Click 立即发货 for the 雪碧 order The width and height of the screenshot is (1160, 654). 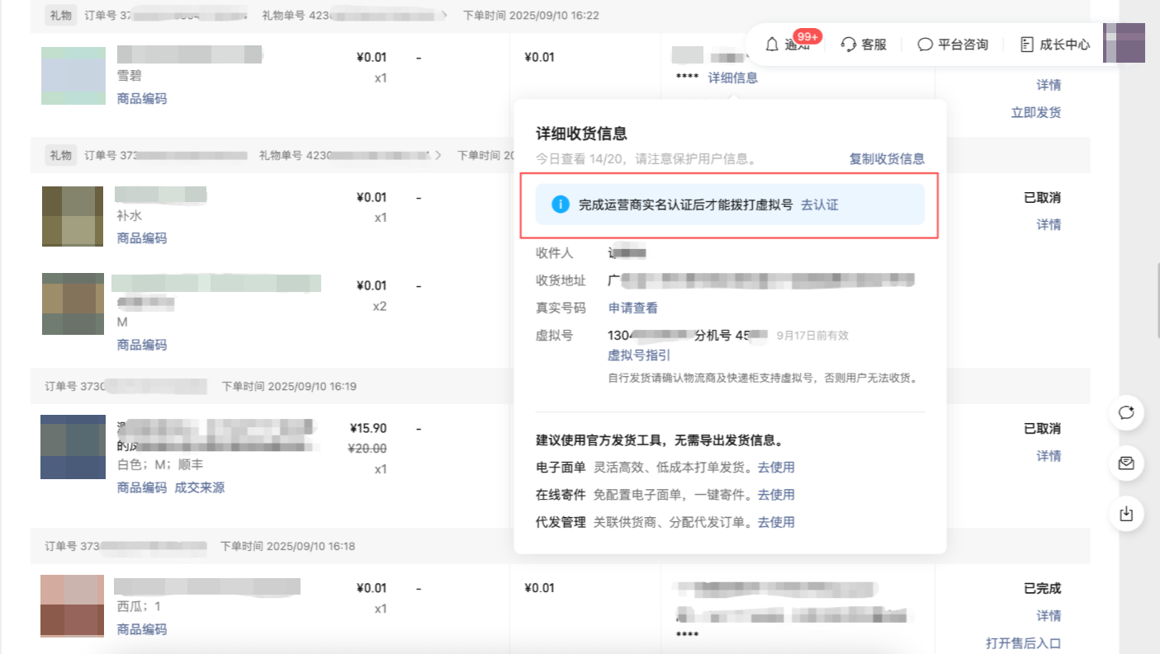tap(1035, 112)
